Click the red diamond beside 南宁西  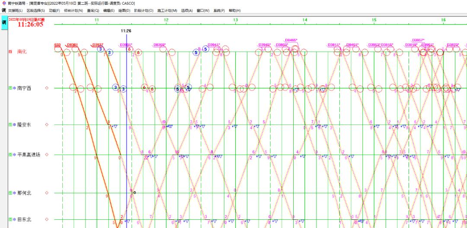click(x=47, y=88)
